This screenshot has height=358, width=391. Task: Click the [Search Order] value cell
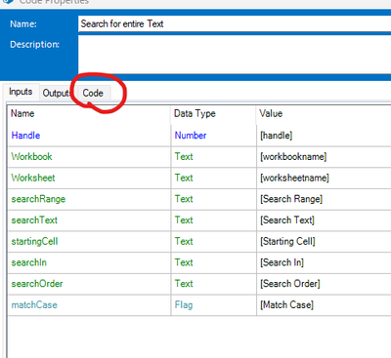coord(324,284)
